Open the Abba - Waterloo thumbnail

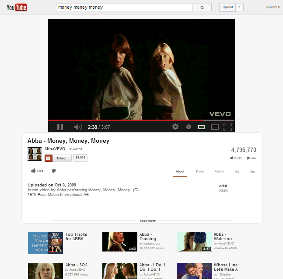tap(194, 242)
